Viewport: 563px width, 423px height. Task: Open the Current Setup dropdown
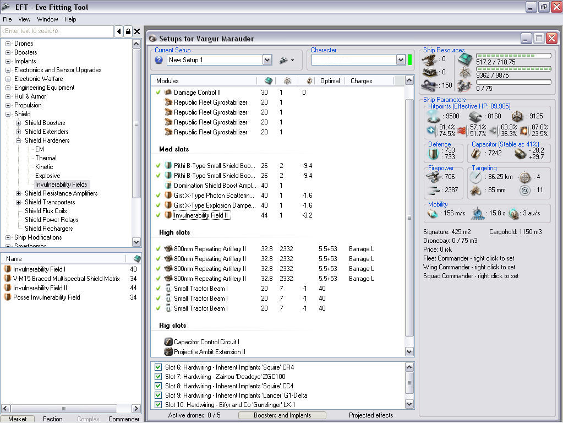pyautogui.click(x=267, y=60)
